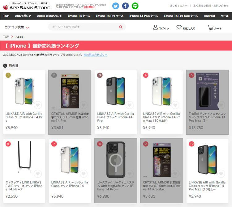Image resolution: width=232 pixels, height=207 pixels.
Task: Open the Facebook social icon
Action: coord(125,6)
